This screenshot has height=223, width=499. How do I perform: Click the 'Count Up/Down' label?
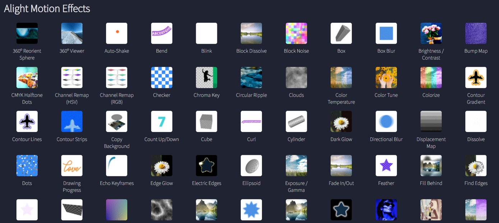pos(162,139)
